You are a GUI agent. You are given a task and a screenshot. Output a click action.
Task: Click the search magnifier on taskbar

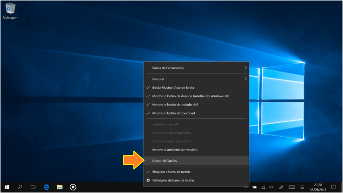pos(20,187)
